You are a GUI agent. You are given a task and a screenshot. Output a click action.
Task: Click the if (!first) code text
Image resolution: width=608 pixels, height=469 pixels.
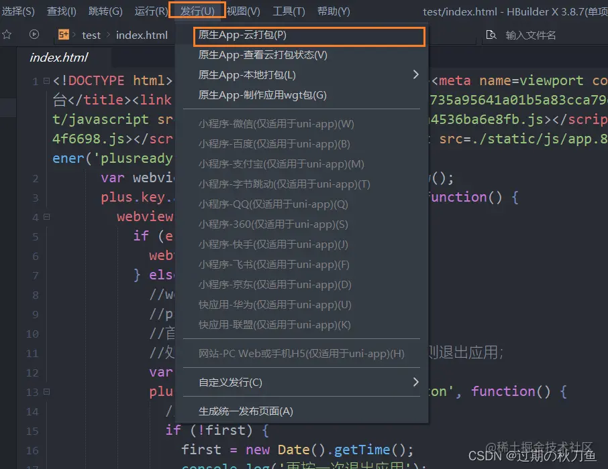[x=217, y=430]
